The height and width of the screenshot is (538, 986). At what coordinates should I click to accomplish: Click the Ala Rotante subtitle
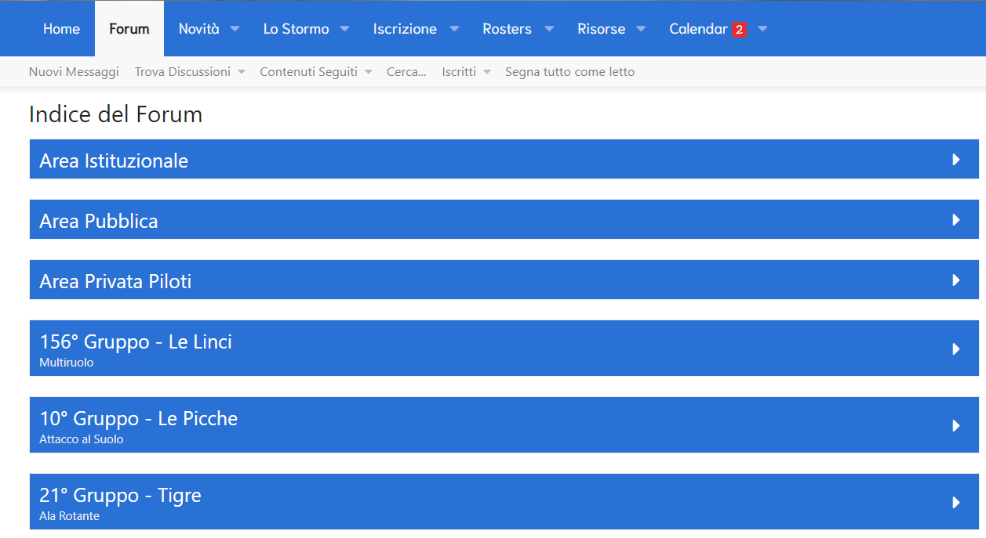pyautogui.click(x=69, y=516)
